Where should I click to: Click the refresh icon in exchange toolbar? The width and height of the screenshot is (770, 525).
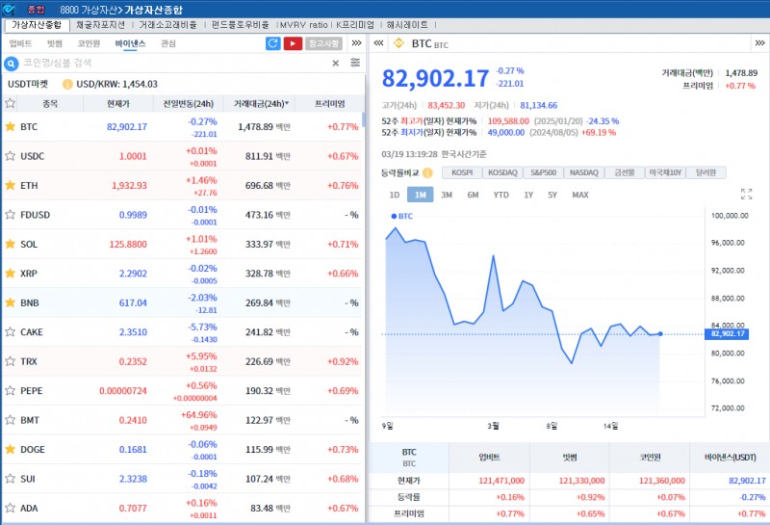click(273, 43)
